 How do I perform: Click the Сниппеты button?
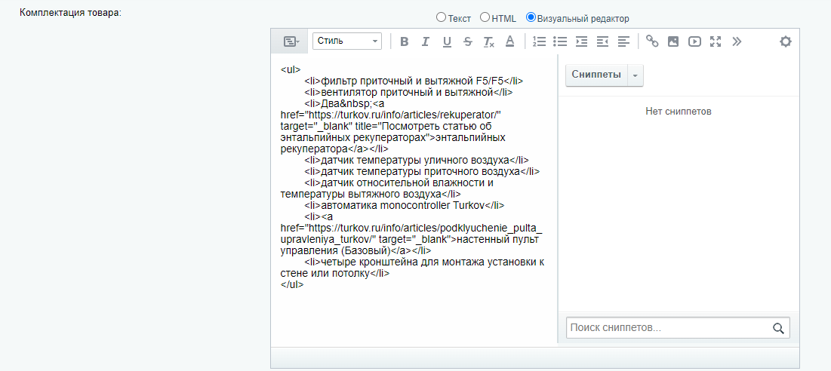[597, 75]
